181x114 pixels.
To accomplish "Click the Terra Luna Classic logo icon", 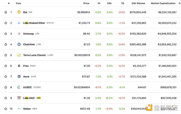I will coord(19,55).
